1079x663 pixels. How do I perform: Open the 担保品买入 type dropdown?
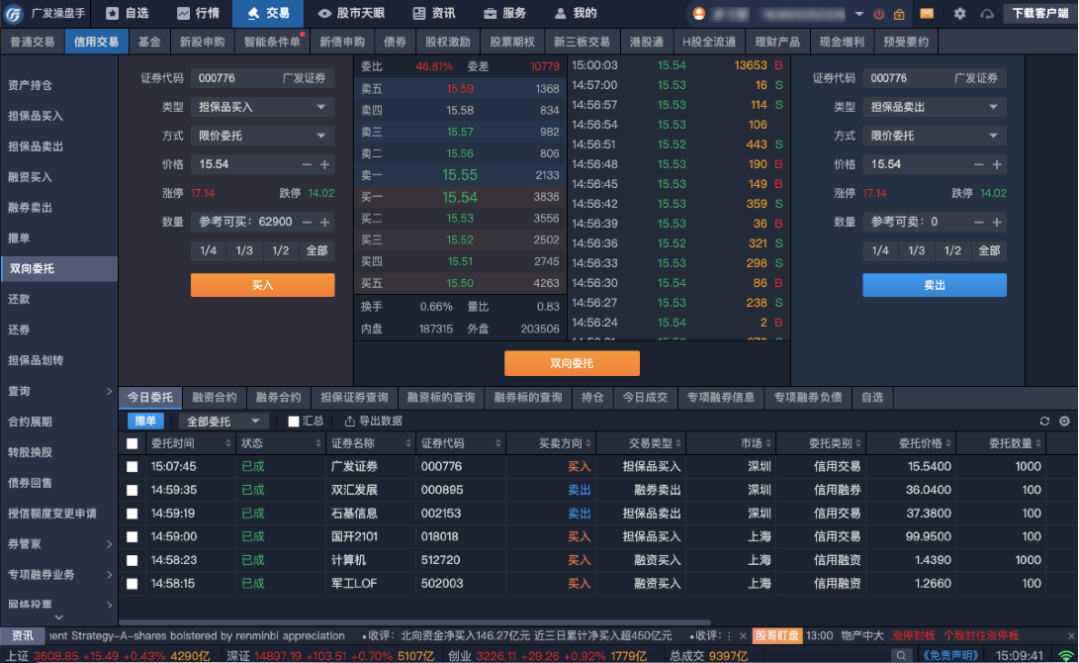pyautogui.click(x=263, y=107)
